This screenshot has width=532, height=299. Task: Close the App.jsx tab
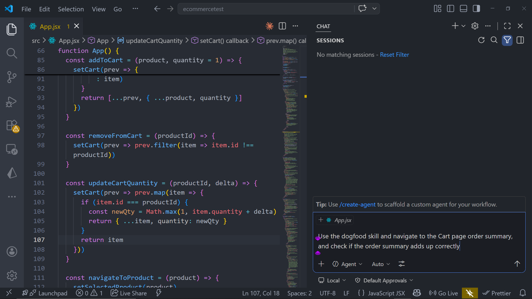tap(77, 26)
